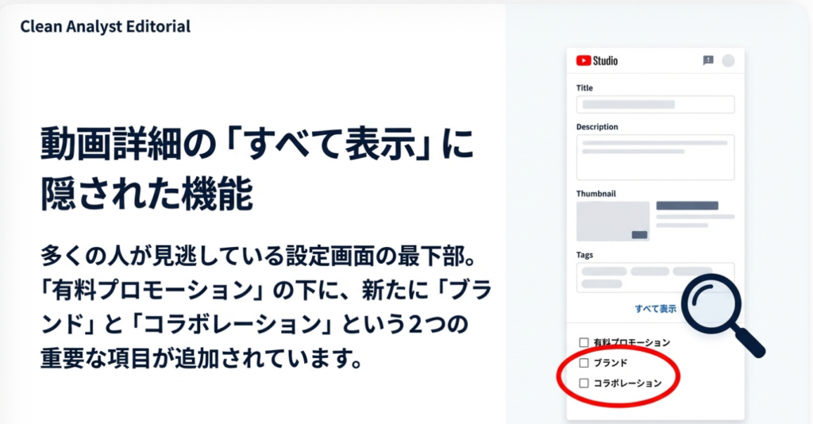Click the dark button beside the thumbnail
The width and height of the screenshot is (813, 424).
687,206
